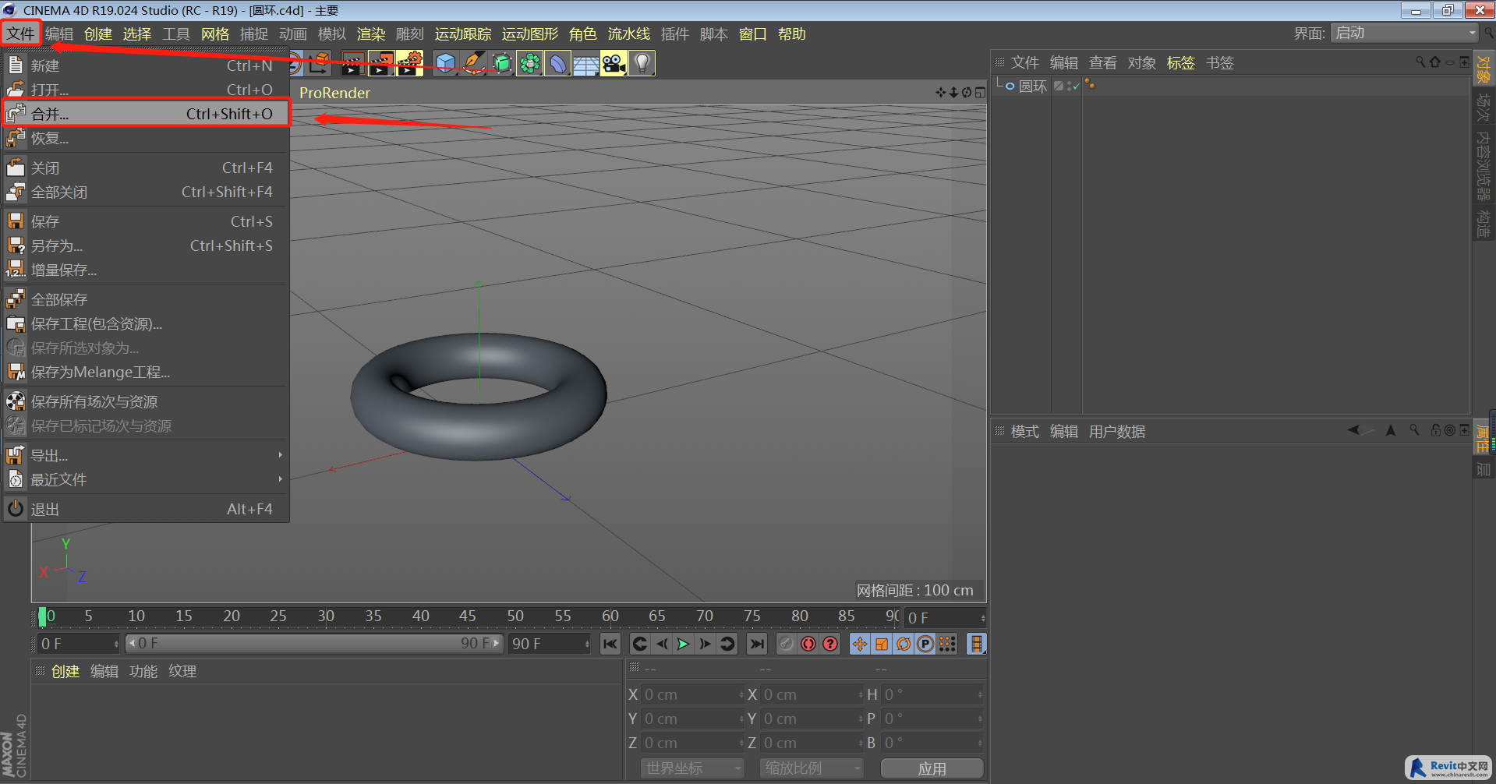Click the Attribute Manager lock icon

(x=1436, y=430)
